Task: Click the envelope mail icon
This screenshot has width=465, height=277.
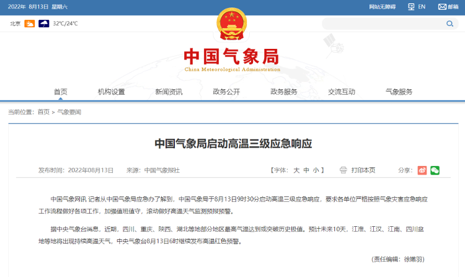Action: tap(442, 7)
